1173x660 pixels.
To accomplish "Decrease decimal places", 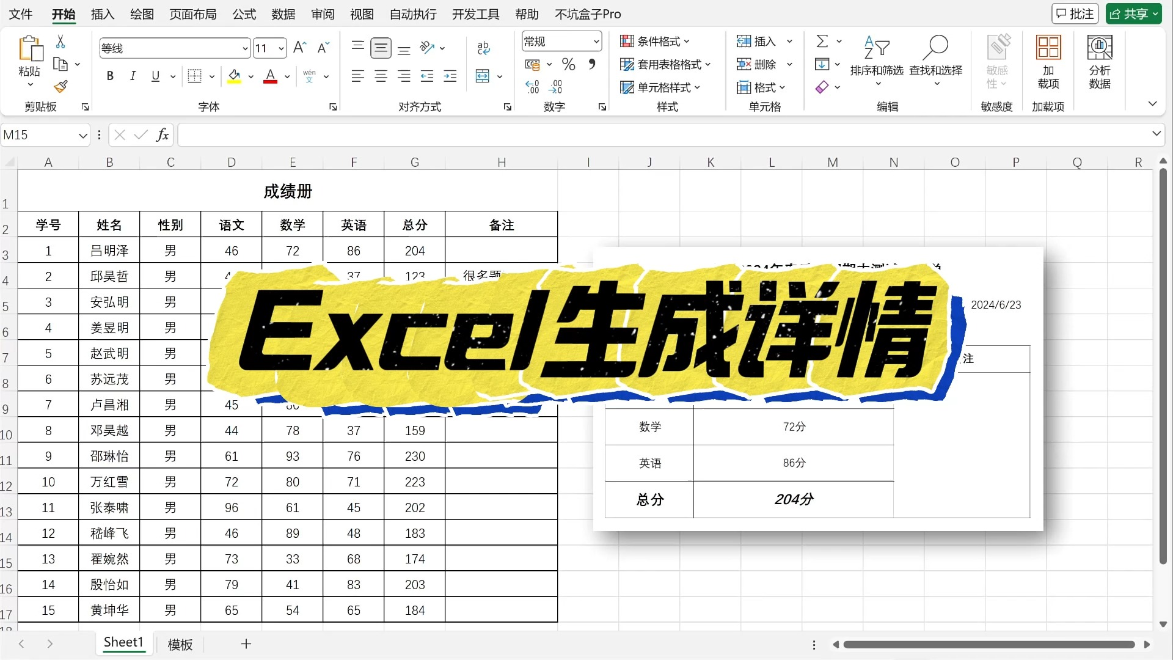I will tap(556, 87).
